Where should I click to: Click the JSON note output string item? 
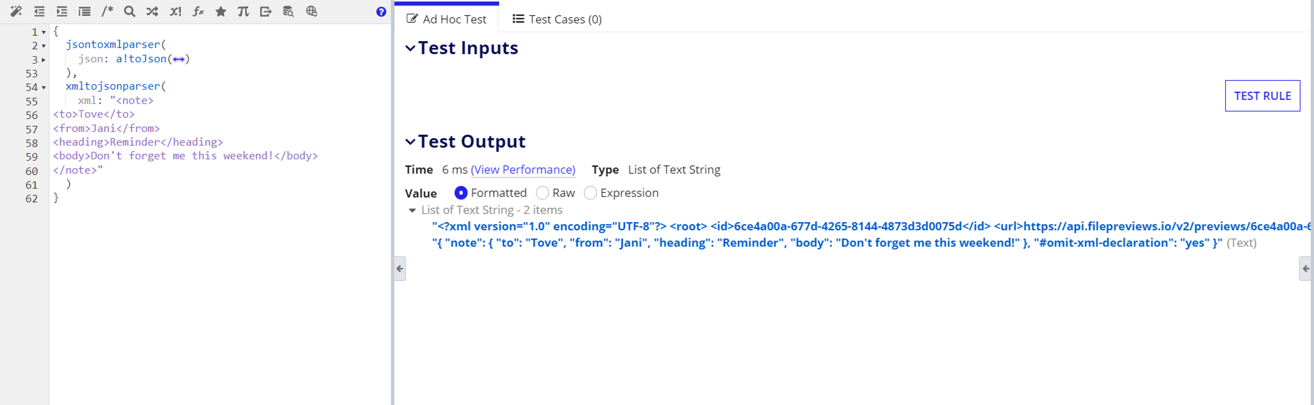[x=827, y=243]
